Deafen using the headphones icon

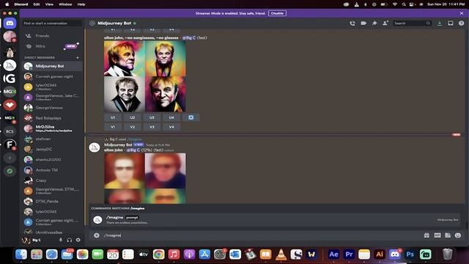(70, 240)
